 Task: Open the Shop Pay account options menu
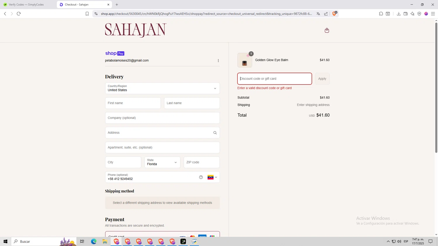[x=218, y=61]
